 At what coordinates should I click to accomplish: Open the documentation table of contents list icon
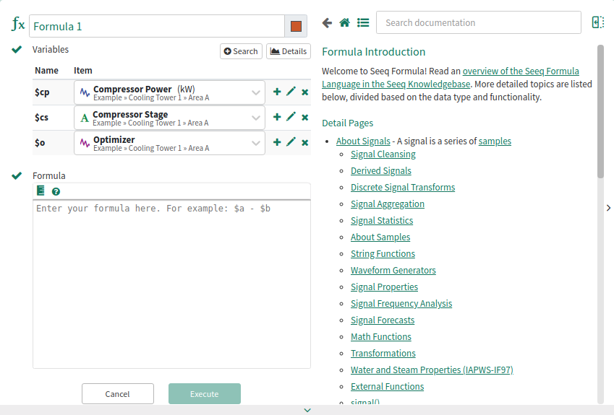(x=363, y=23)
